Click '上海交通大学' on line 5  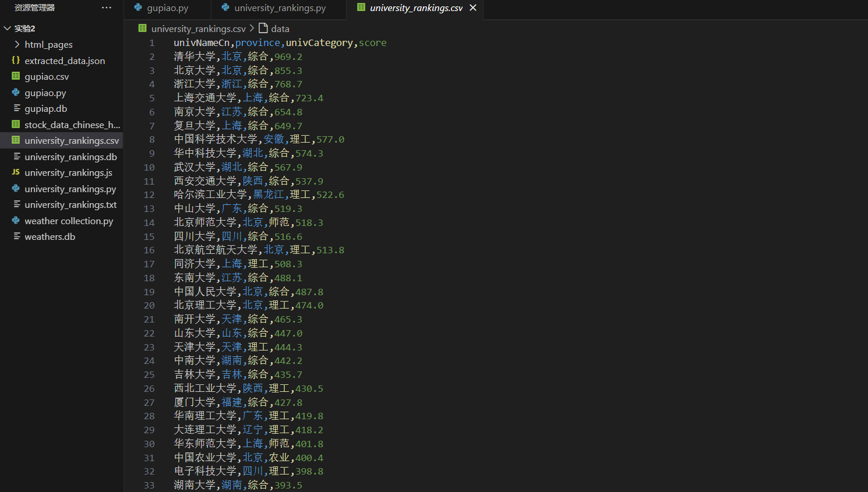(x=205, y=98)
